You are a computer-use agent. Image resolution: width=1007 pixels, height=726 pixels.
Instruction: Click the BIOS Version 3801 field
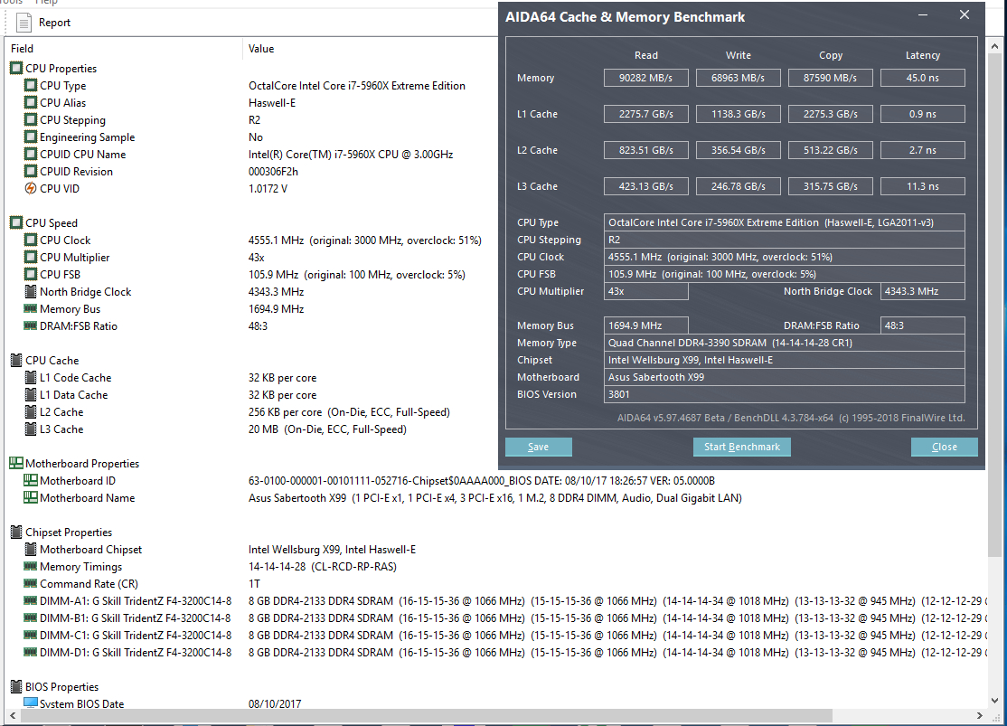click(x=784, y=394)
